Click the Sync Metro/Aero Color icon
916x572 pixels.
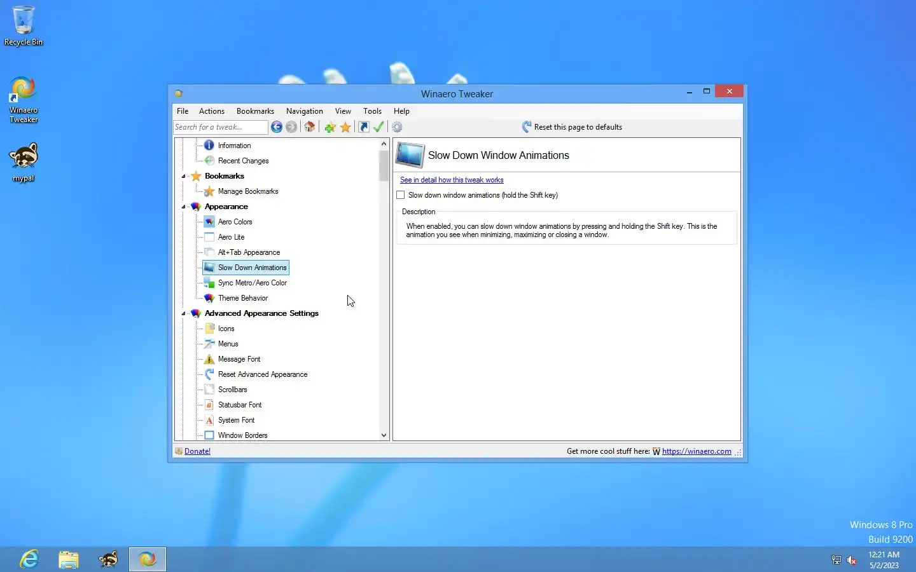coord(209,283)
